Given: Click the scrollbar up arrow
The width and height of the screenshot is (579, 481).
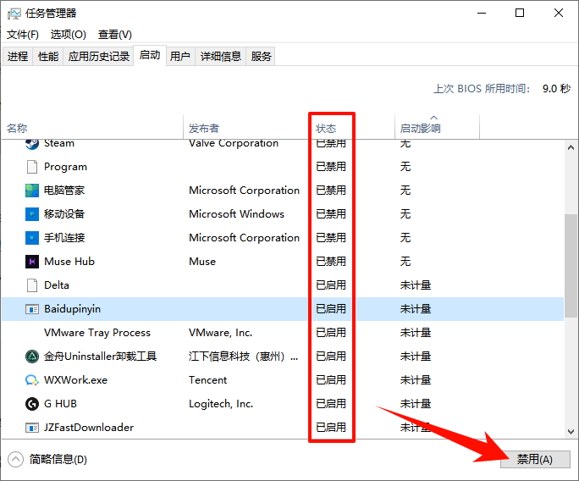Looking at the screenshot, I should (571, 148).
